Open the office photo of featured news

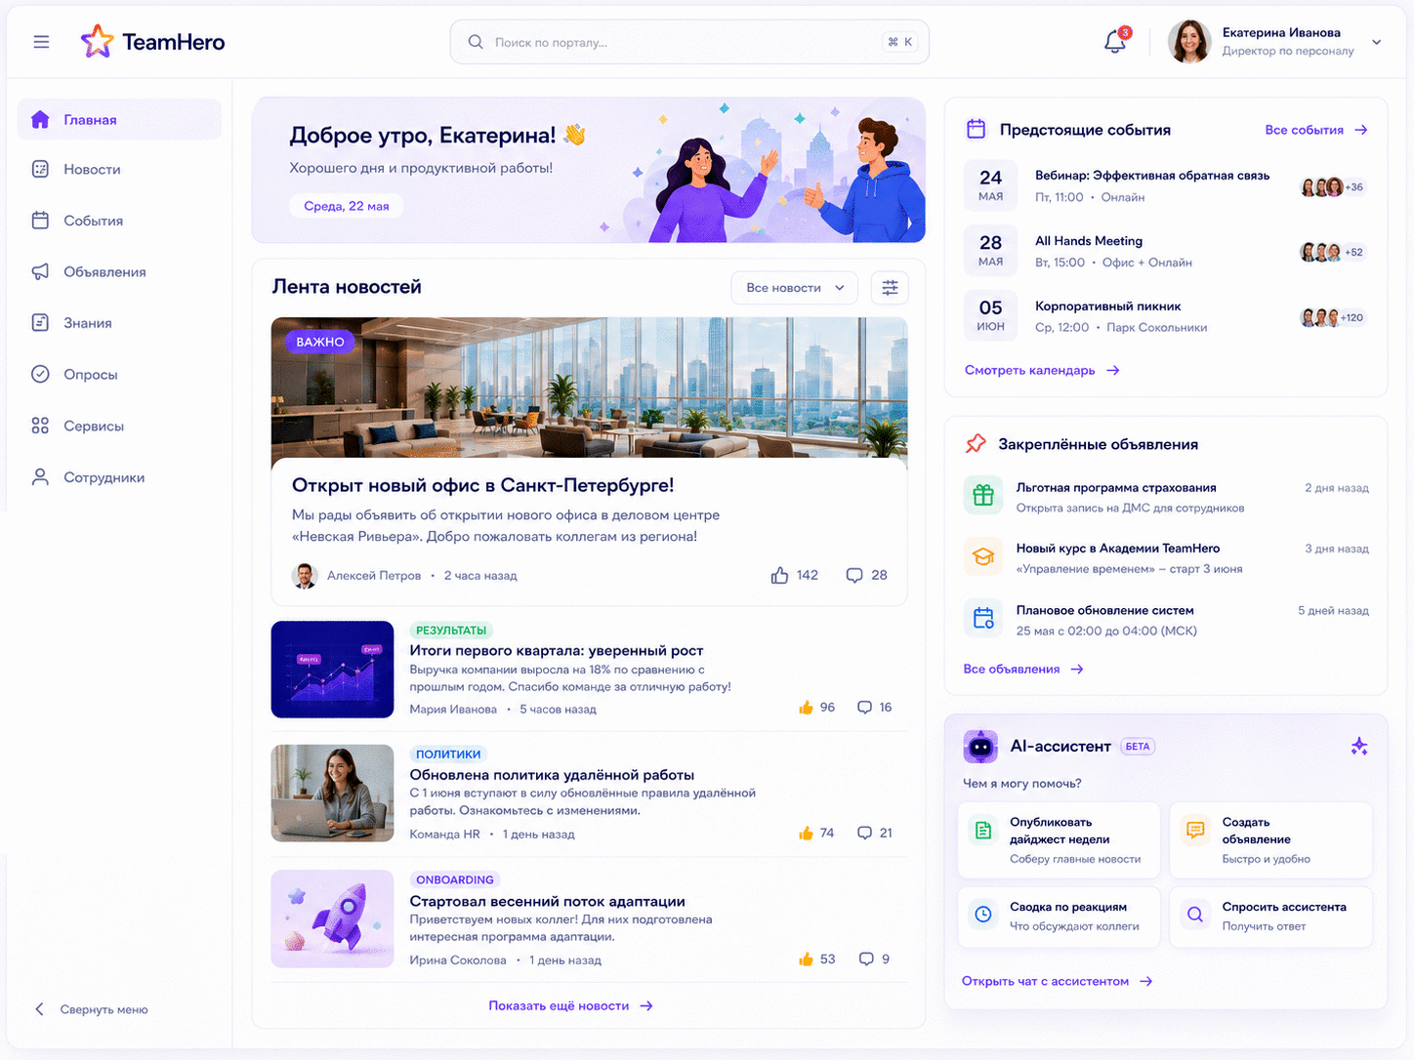[x=589, y=387]
